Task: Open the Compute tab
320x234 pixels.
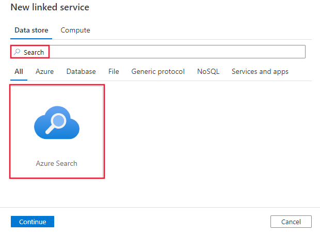Action: [75, 30]
